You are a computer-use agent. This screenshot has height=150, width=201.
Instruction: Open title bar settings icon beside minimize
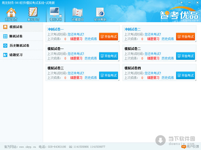coord(181,2)
